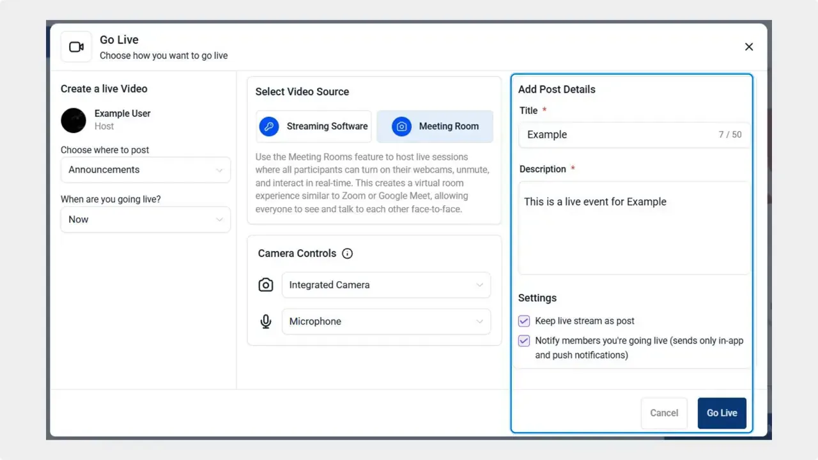Image resolution: width=818 pixels, height=460 pixels.
Task: Open the Announcements dropdown
Action: [x=146, y=170]
